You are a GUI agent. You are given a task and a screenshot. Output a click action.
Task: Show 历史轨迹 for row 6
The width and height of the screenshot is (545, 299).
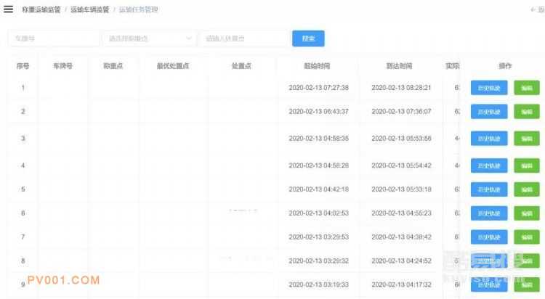(489, 213)
